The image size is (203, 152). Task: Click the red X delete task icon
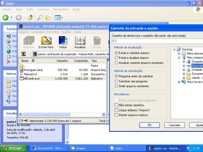pyautogui.click(x=8, y=61)
